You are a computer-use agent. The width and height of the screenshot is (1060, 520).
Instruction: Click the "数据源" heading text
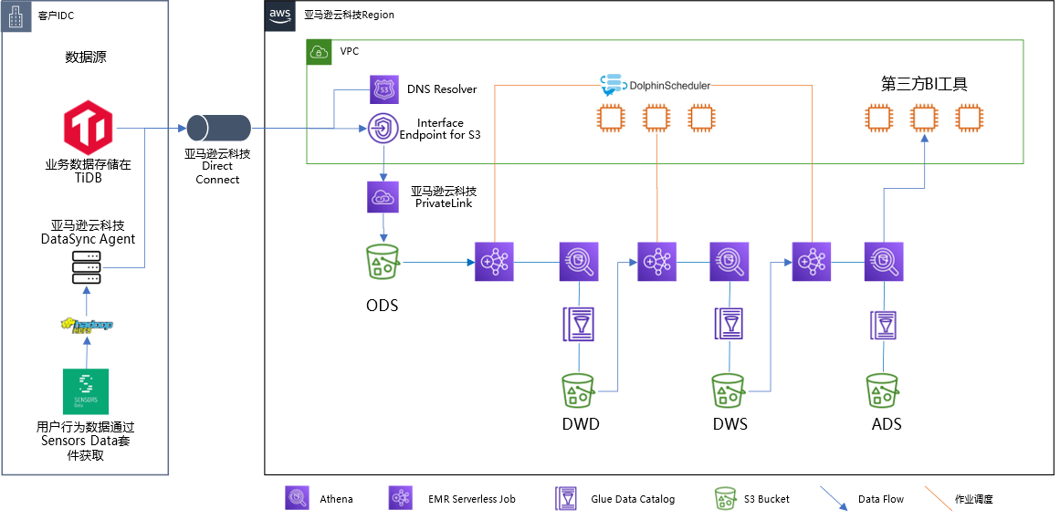click(x=85, y=57)
